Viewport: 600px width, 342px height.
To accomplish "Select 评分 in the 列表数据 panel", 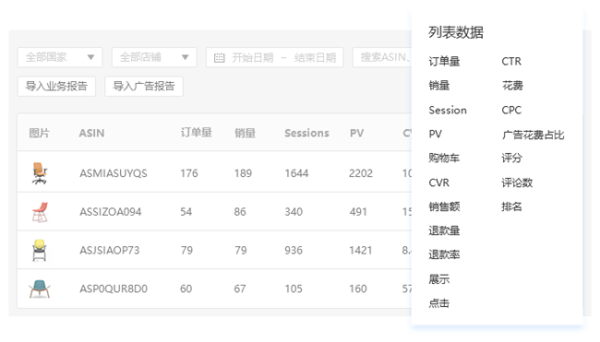I will pyautogui.click(x=512, y=158).
